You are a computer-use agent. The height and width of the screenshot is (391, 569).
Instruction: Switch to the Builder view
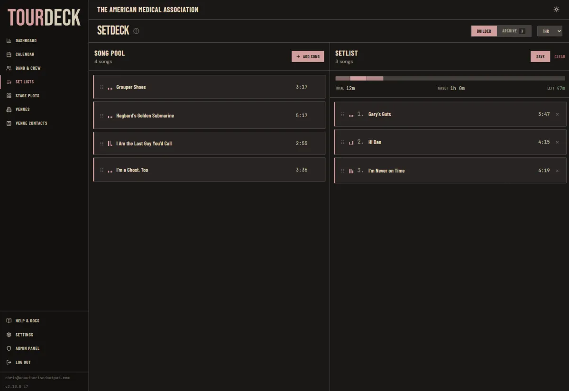(x=484, y=31)
